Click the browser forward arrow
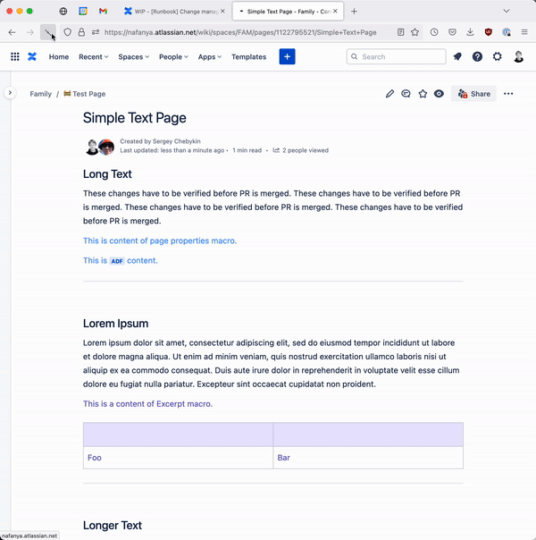Viewport: 536px width, 540px height. pos(30,32)
